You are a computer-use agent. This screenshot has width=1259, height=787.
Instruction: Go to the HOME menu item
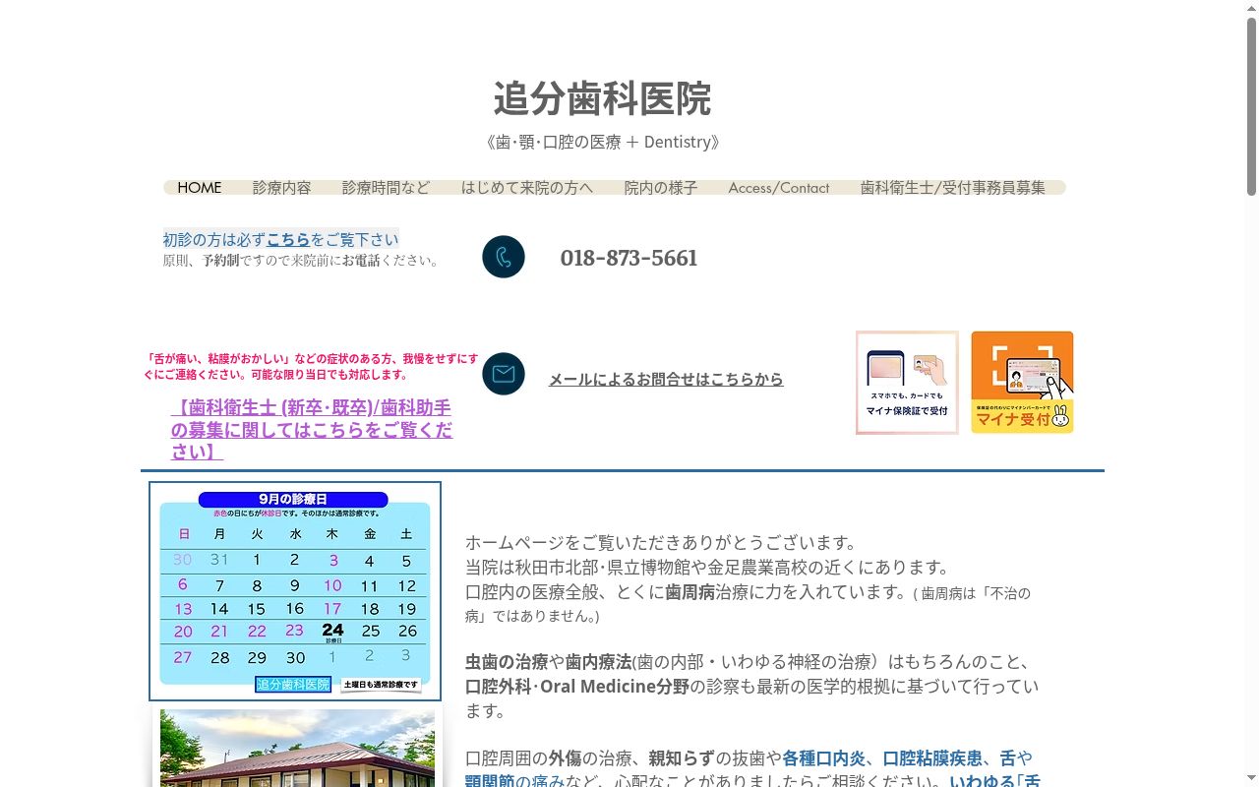point(200,187)
